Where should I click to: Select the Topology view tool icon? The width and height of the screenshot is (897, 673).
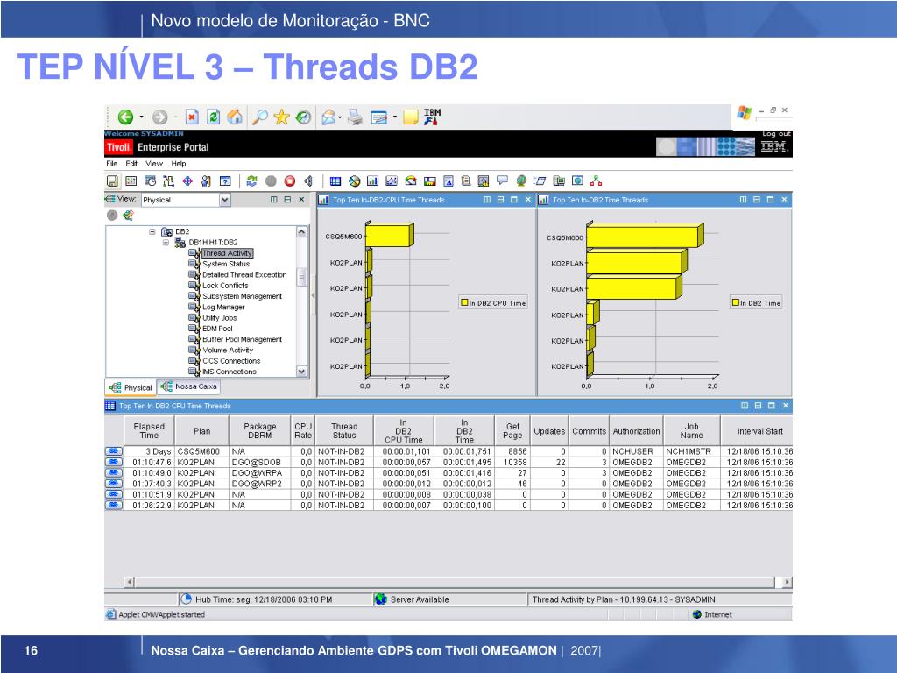[596, 181]
